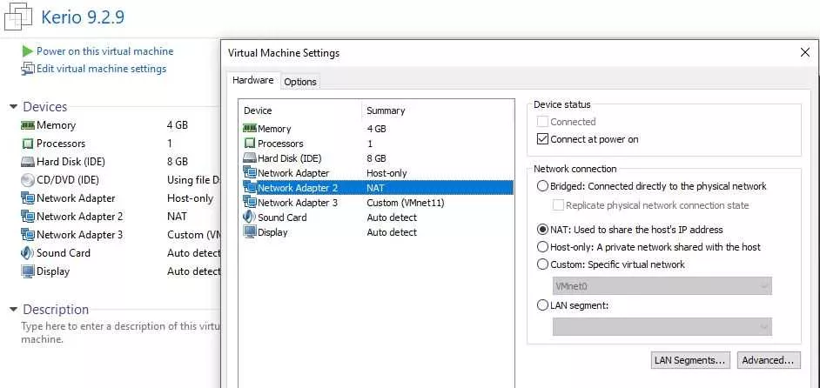
Task: Click Memory icon in settings device list
Action: (x=250, y=129)
